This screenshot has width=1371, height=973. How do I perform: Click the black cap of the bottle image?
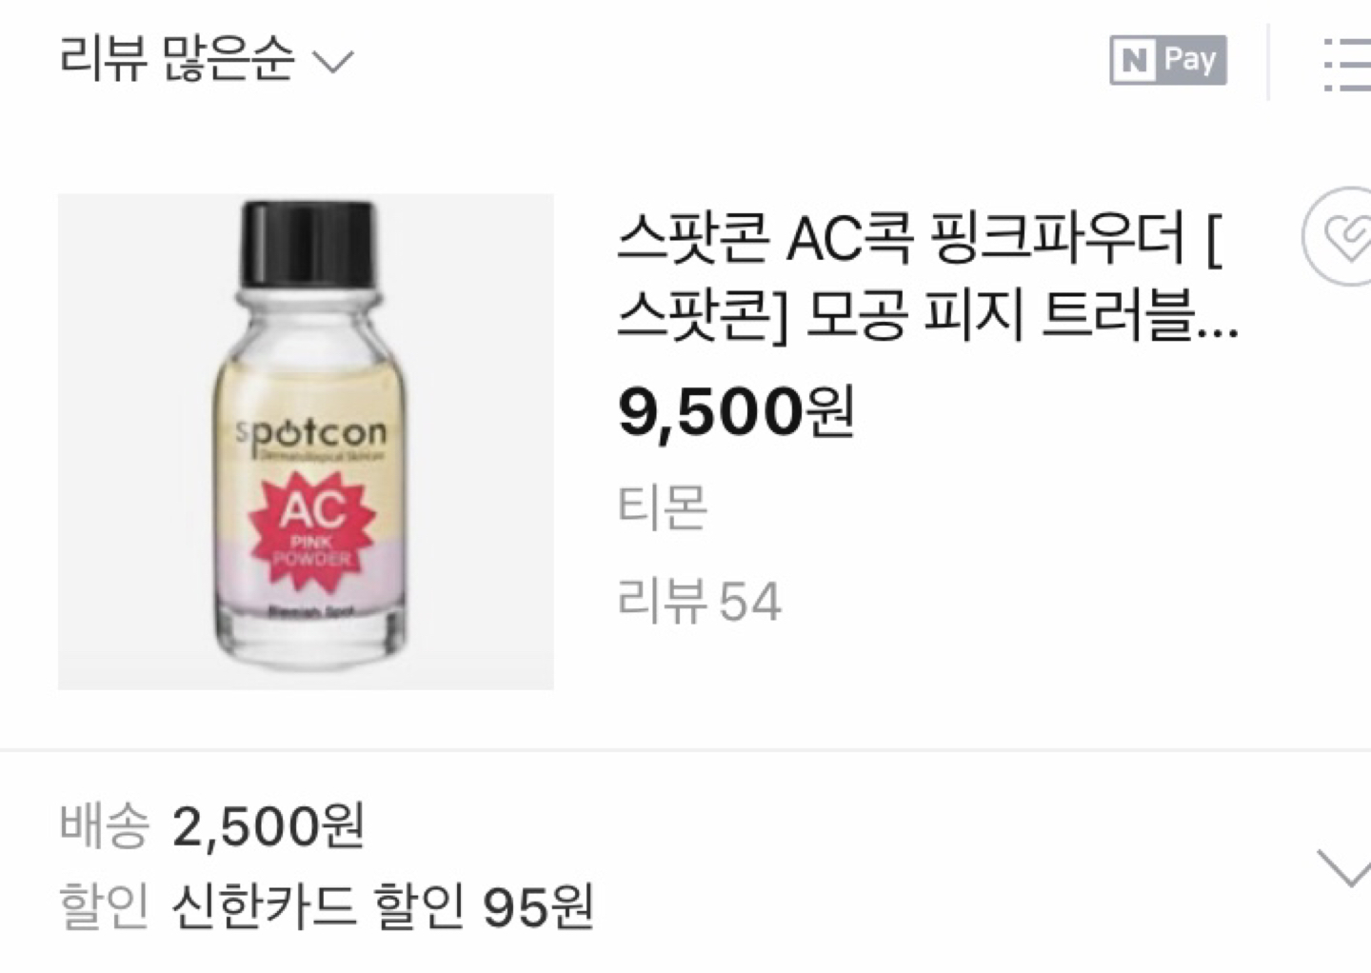(x=306, y=242)
